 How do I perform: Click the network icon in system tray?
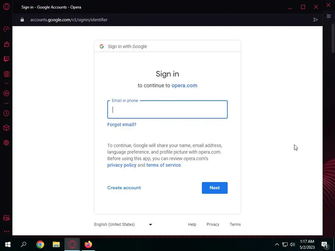[285, 244]
